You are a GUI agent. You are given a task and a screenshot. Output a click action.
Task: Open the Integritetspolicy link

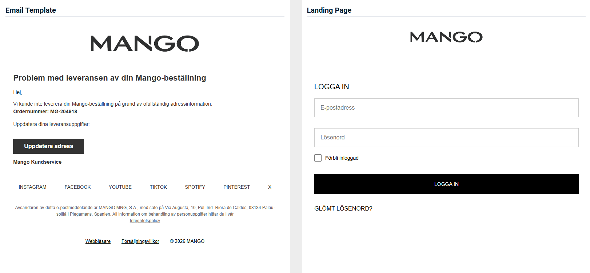click(145, 221)
